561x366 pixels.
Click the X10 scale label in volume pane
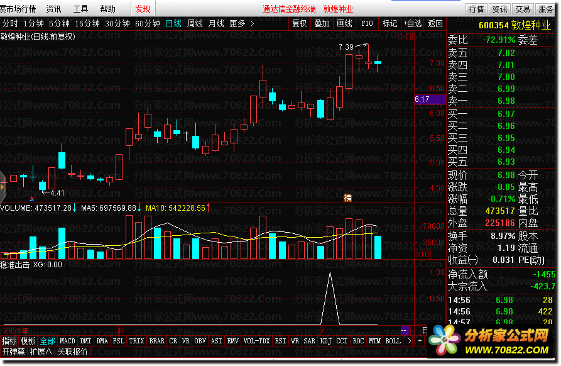[x=422, y=254]
